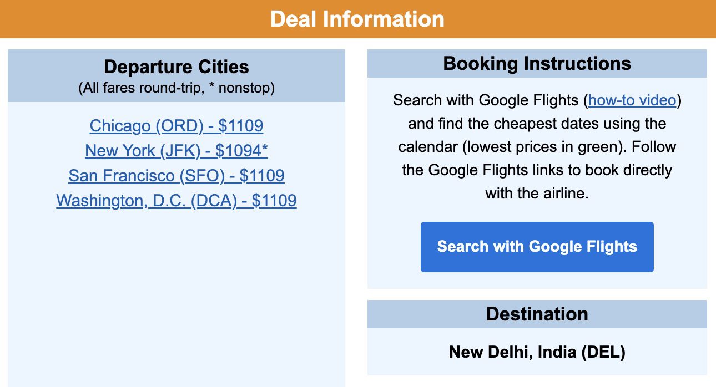Click the Booking Instructions heading

coord(537,63)
